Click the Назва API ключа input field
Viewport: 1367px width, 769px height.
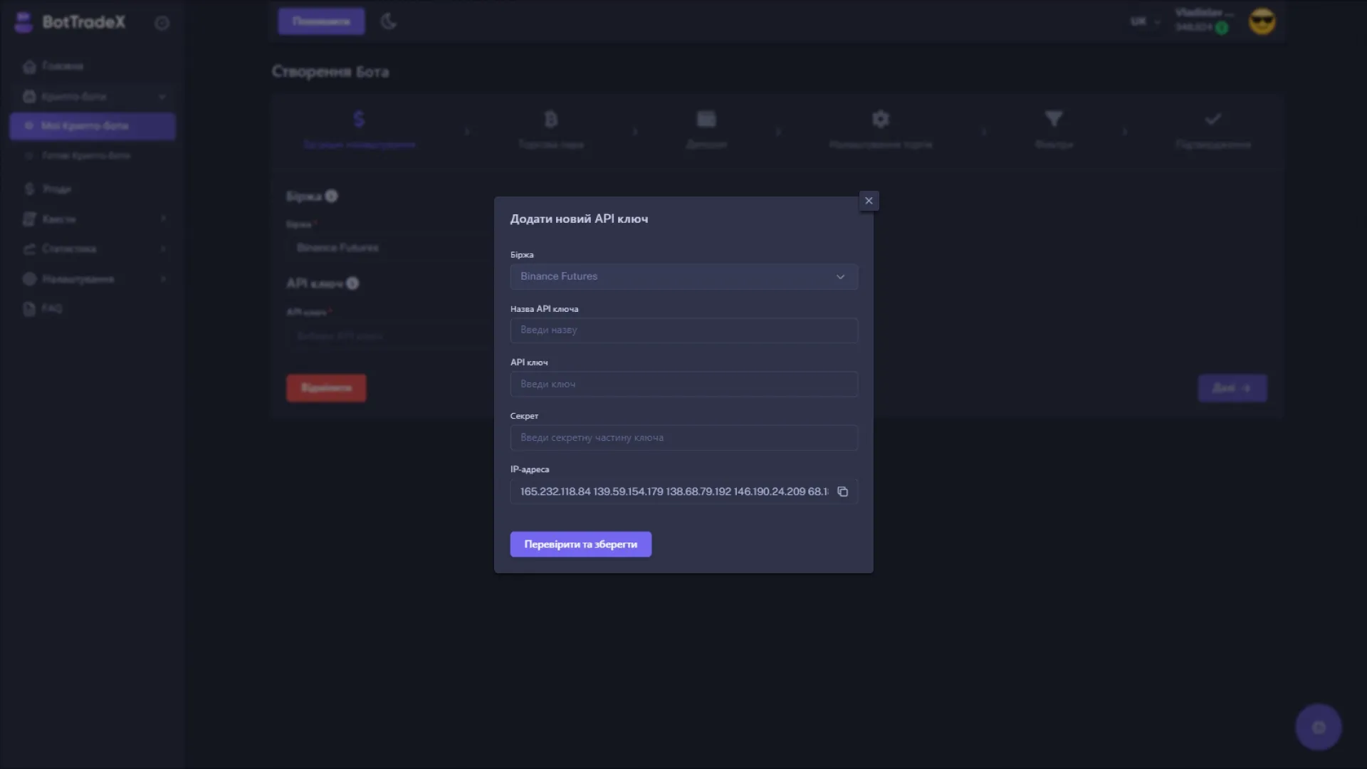point(683,330)
